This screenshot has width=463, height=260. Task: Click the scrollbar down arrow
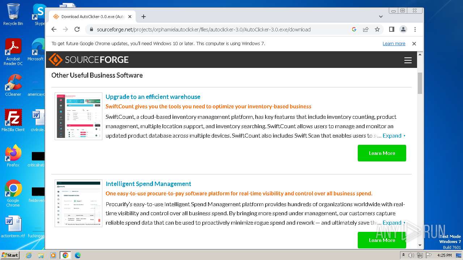coord(420,245)
